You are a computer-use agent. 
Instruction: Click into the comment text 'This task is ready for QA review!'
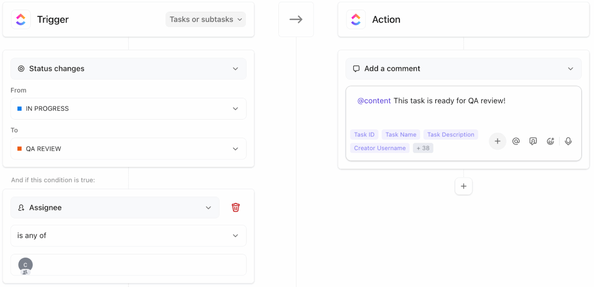[450, 101]
